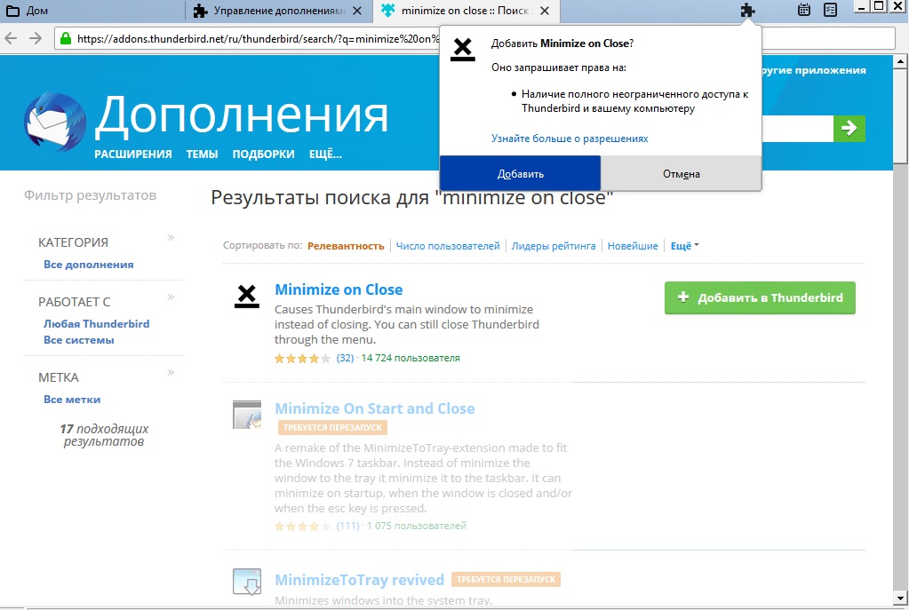Click the 17 подходящих результатов text
This screenshot has width=909, height=610.
[104, 435]
